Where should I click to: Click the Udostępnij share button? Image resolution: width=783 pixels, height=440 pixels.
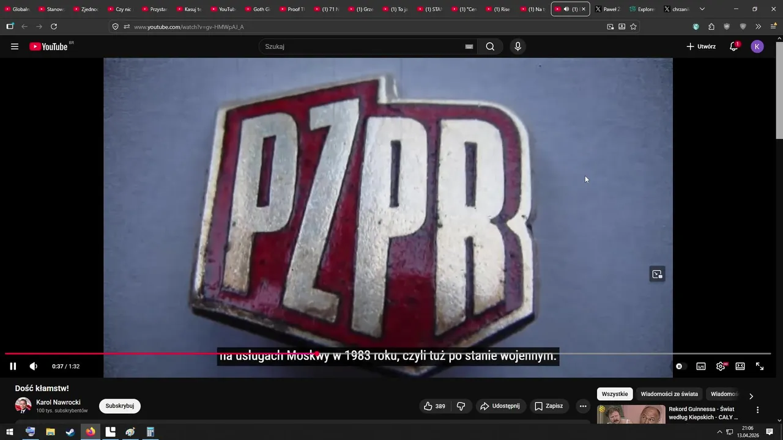point(500,406)
